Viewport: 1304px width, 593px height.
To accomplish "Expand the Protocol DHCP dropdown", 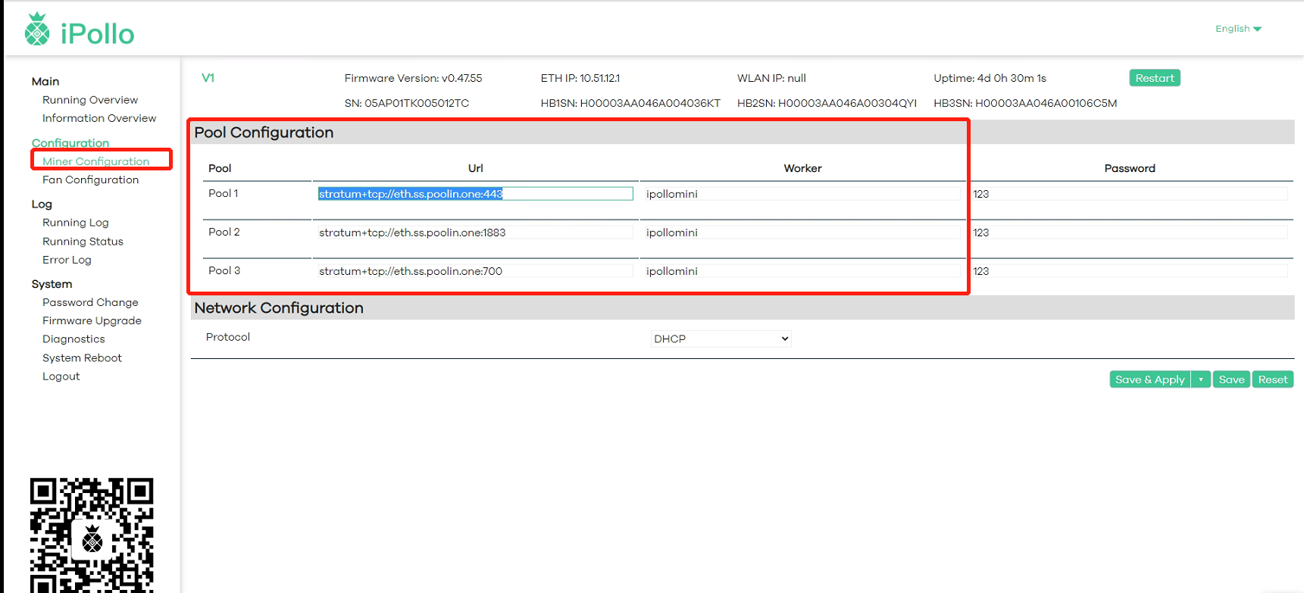I will pyautogui.click(x=721, y=339).
